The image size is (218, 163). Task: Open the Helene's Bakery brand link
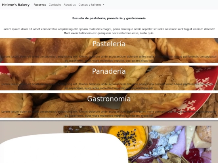(16, 5)
